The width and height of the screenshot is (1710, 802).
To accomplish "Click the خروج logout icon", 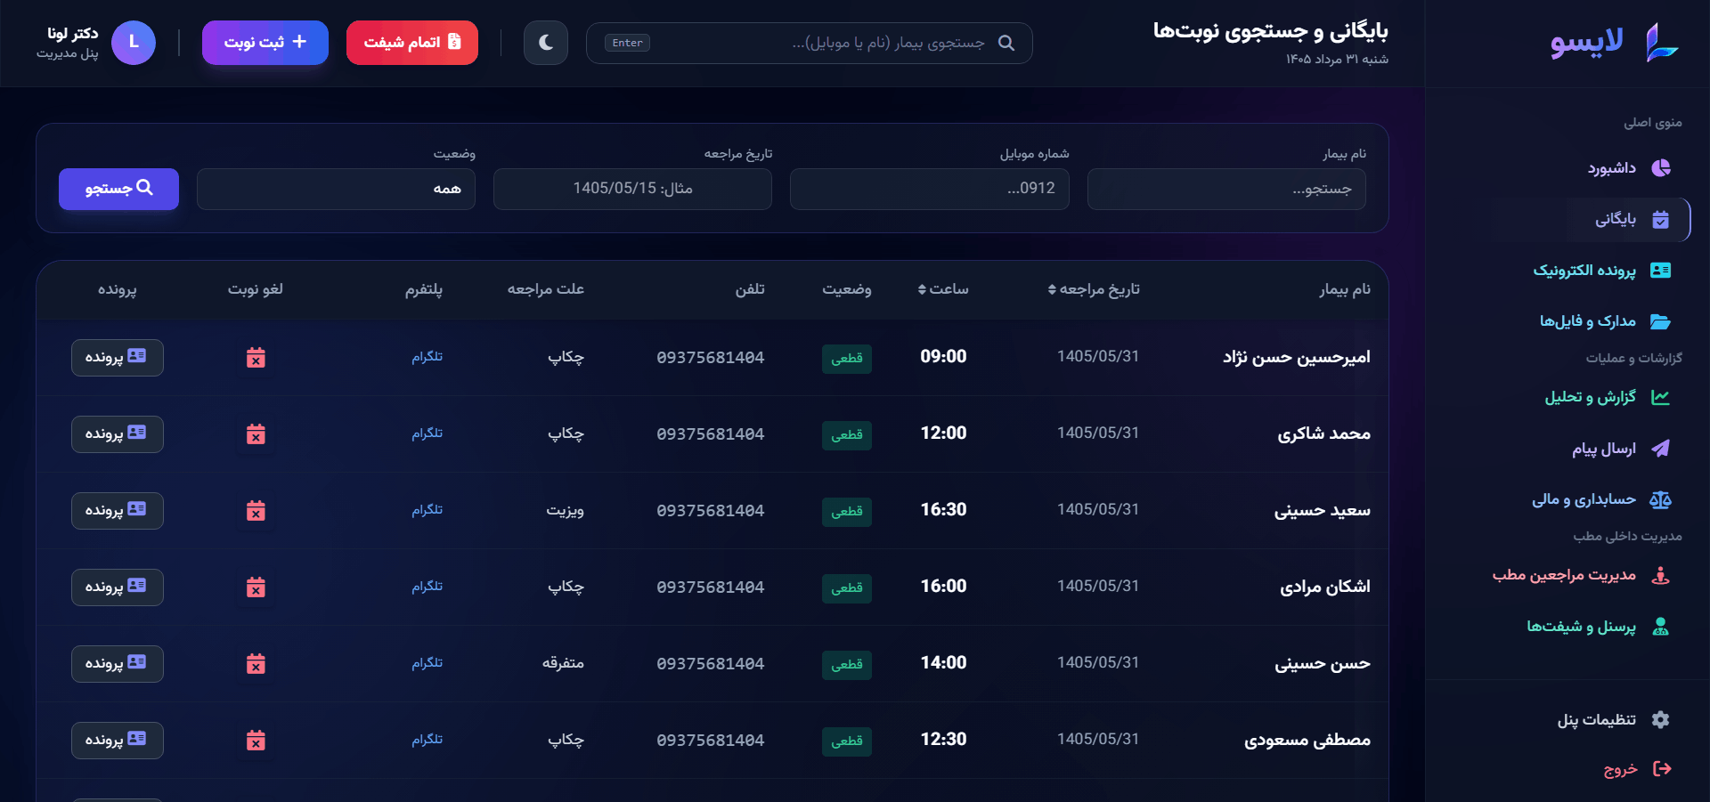I will pos(1662,769).
